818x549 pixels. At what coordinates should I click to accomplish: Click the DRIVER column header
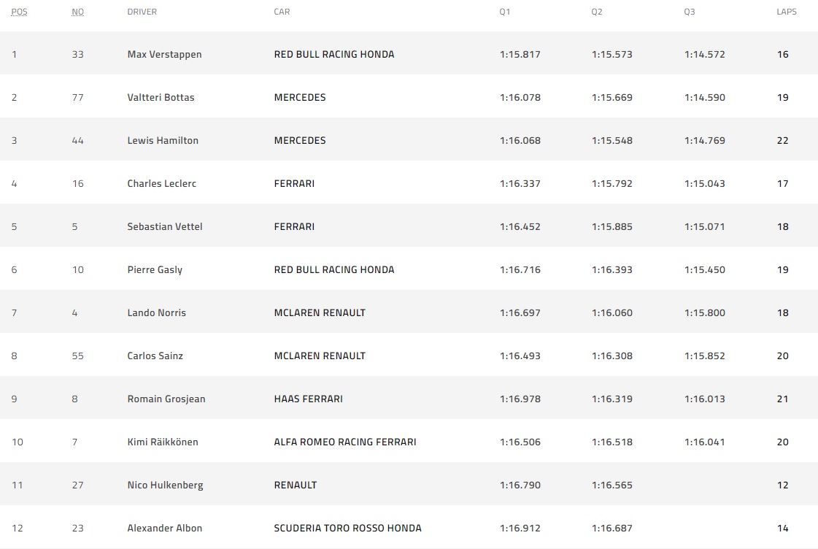(142, 12)
